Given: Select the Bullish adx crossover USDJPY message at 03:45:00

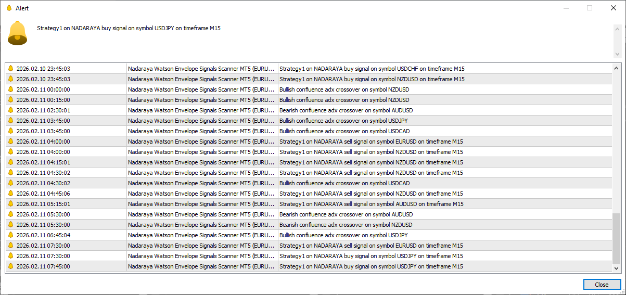Looking at the screenshot, I should 343,121.
